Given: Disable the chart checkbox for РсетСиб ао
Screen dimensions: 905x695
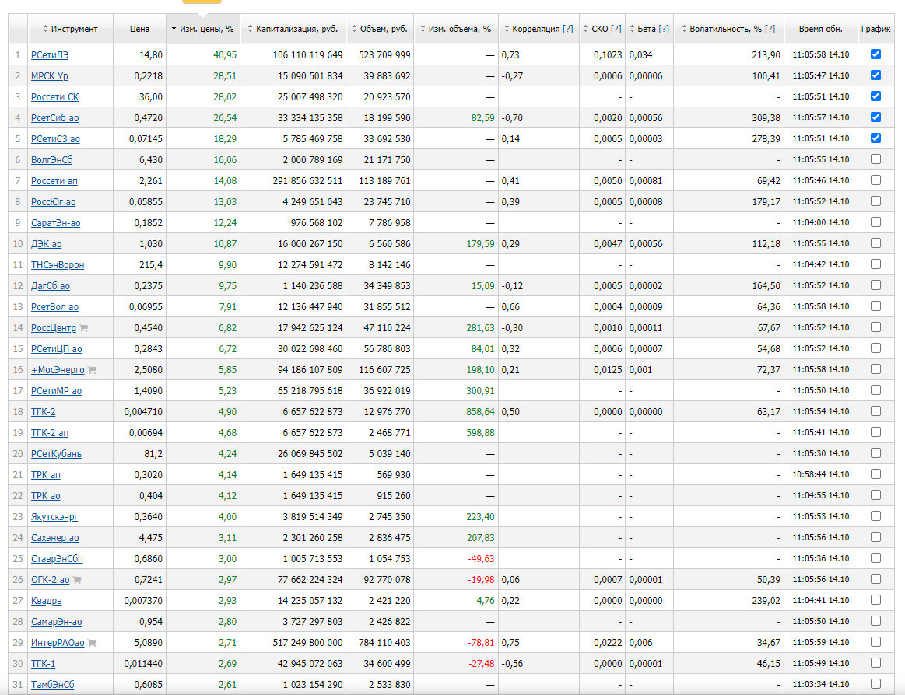Looking at the screenshot, I should click(875, 117).
